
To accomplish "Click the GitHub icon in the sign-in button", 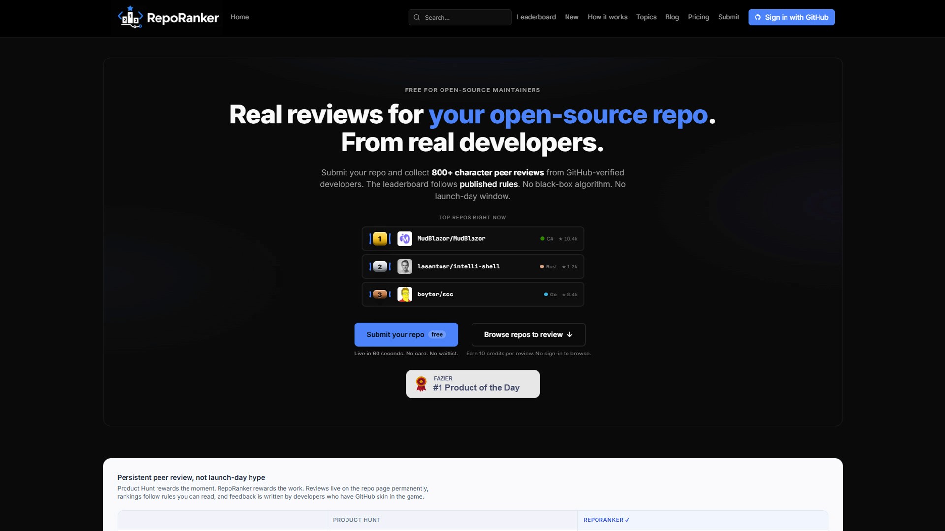I will tap(758, 17).
